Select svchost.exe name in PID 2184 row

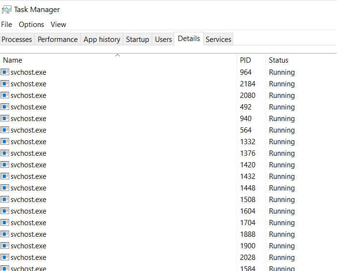click(28, 84)
